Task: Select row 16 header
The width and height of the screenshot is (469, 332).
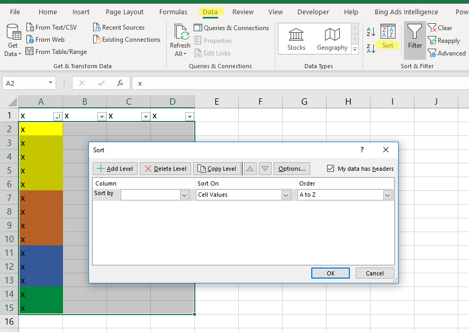Action: click(10, 321)
